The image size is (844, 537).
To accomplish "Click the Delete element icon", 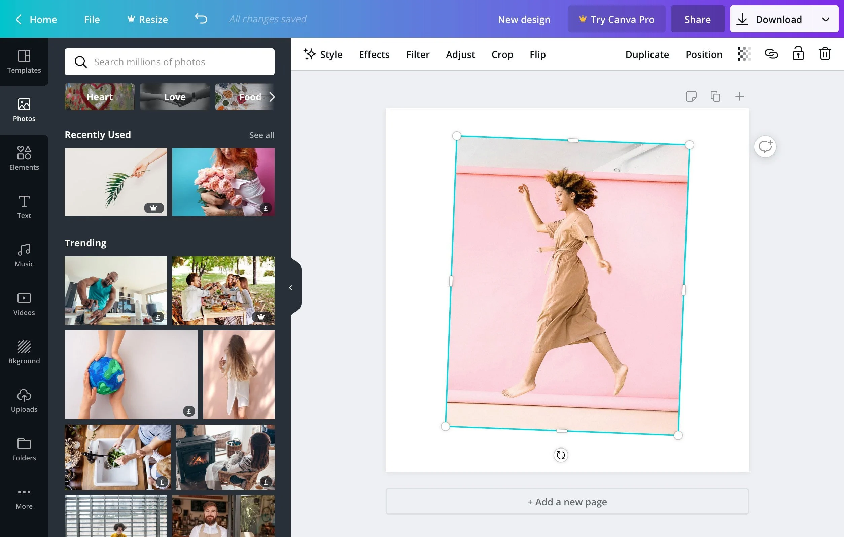I will 825,54.
